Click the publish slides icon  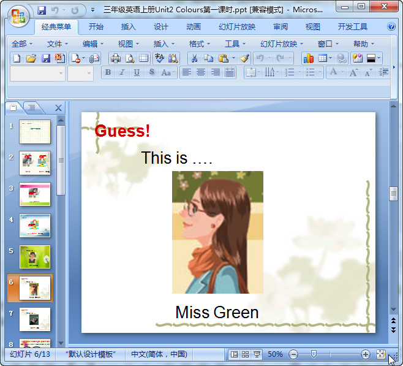pyautogui.click(x=60, y=59)
